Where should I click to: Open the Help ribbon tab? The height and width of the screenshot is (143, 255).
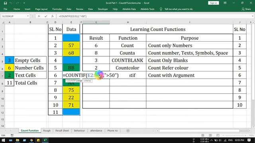click(x=115, y=9)
